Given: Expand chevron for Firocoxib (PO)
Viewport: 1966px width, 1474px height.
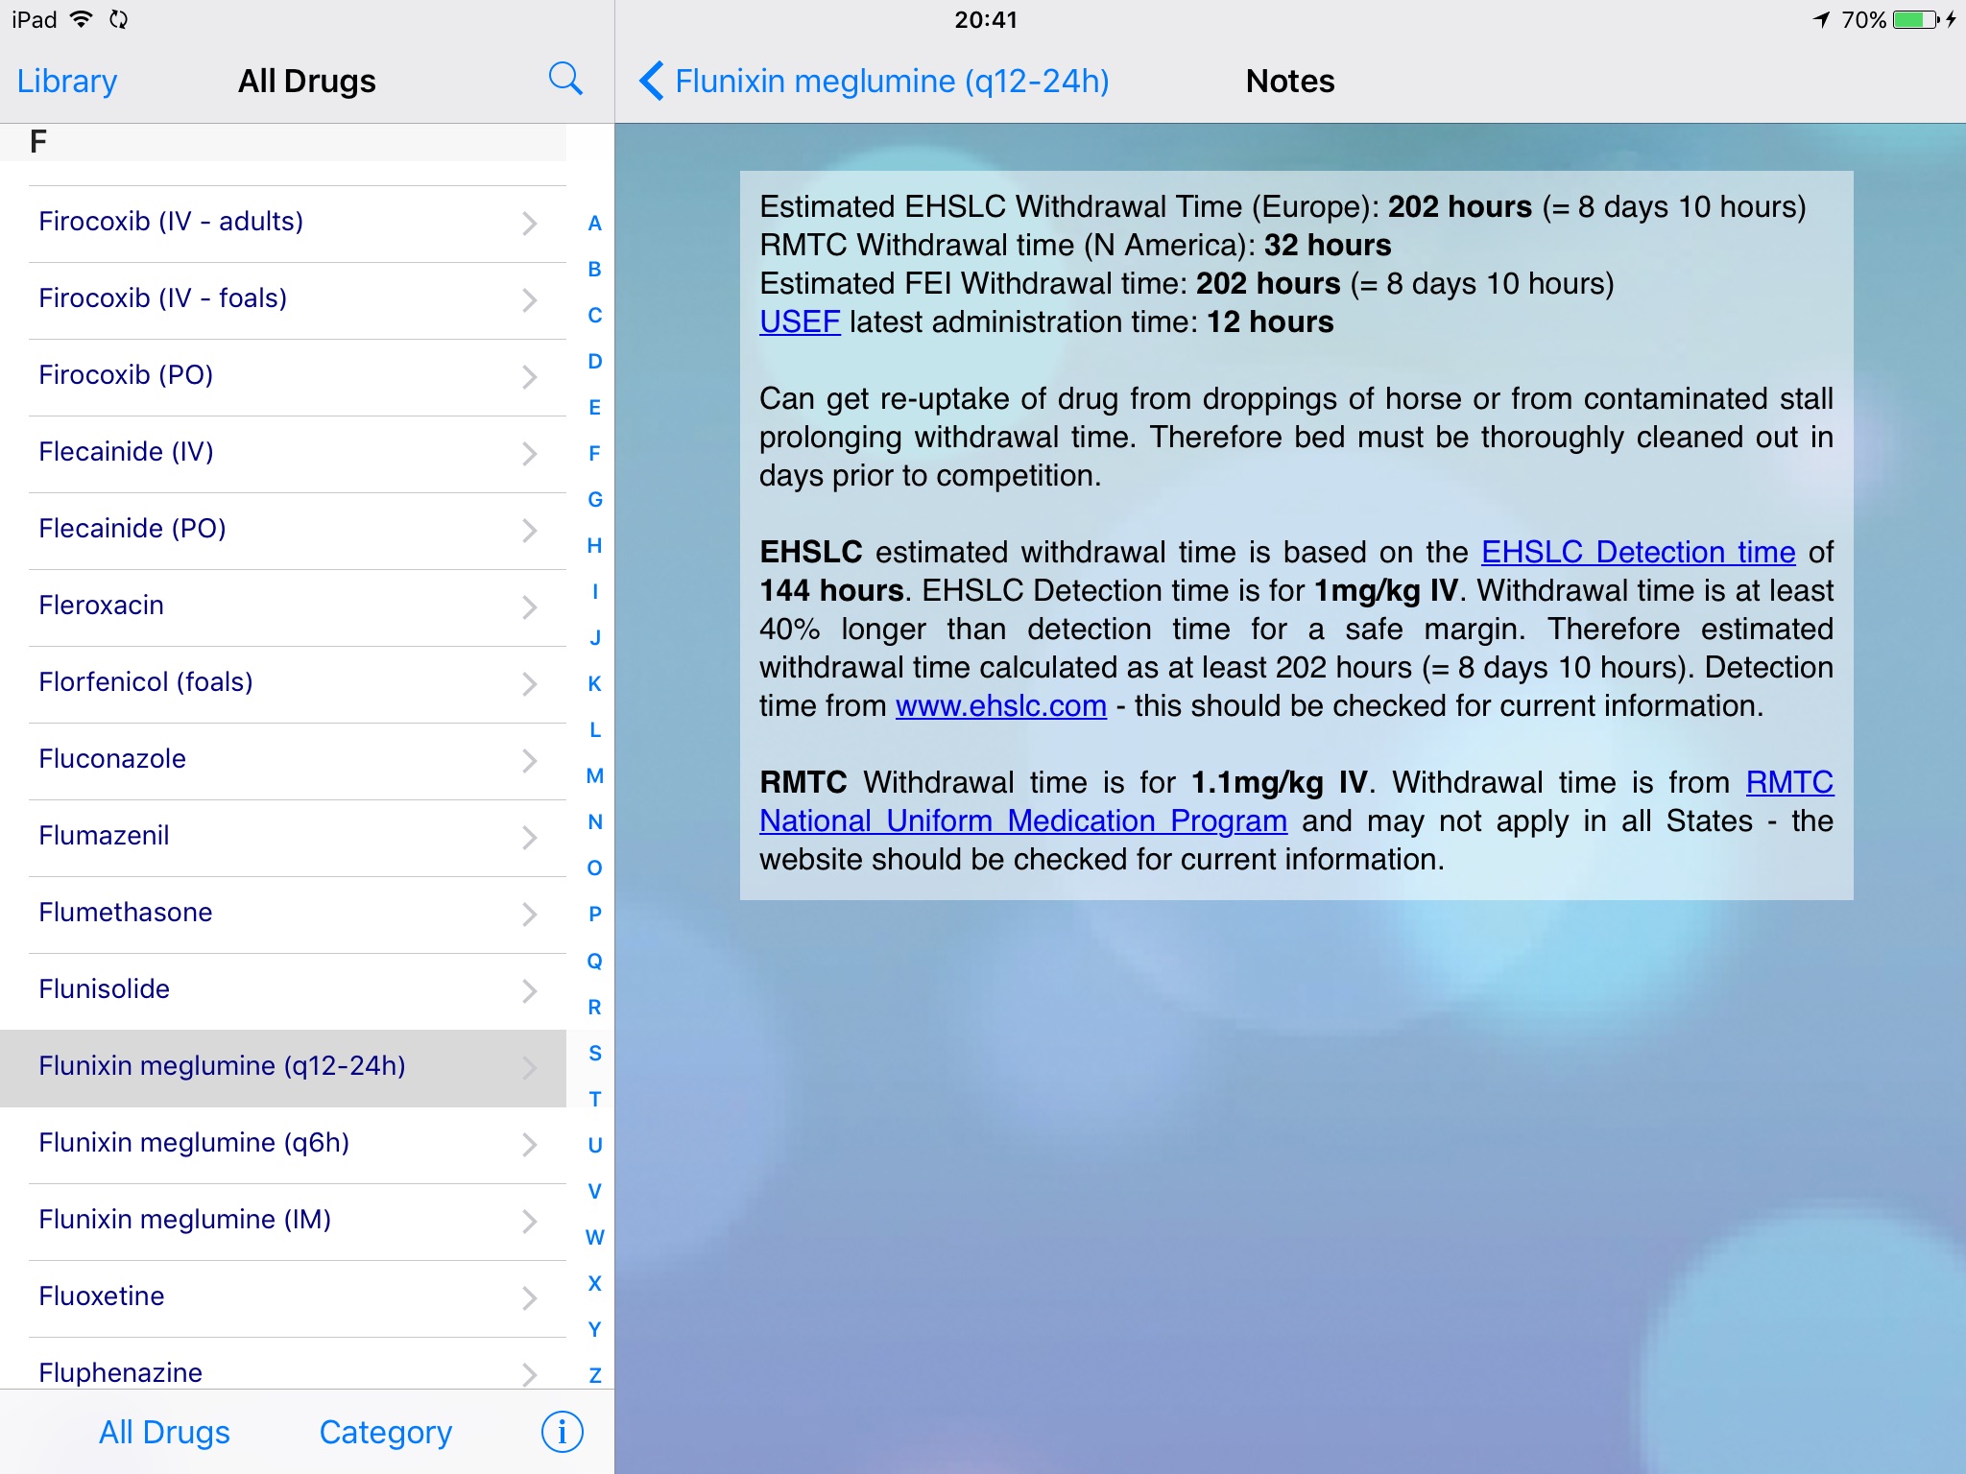Looking at the screenshot, I should coord(529,377).
